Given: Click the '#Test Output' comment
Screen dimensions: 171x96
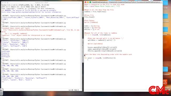Looking at the screenshot, I should [x=89, y=21].
